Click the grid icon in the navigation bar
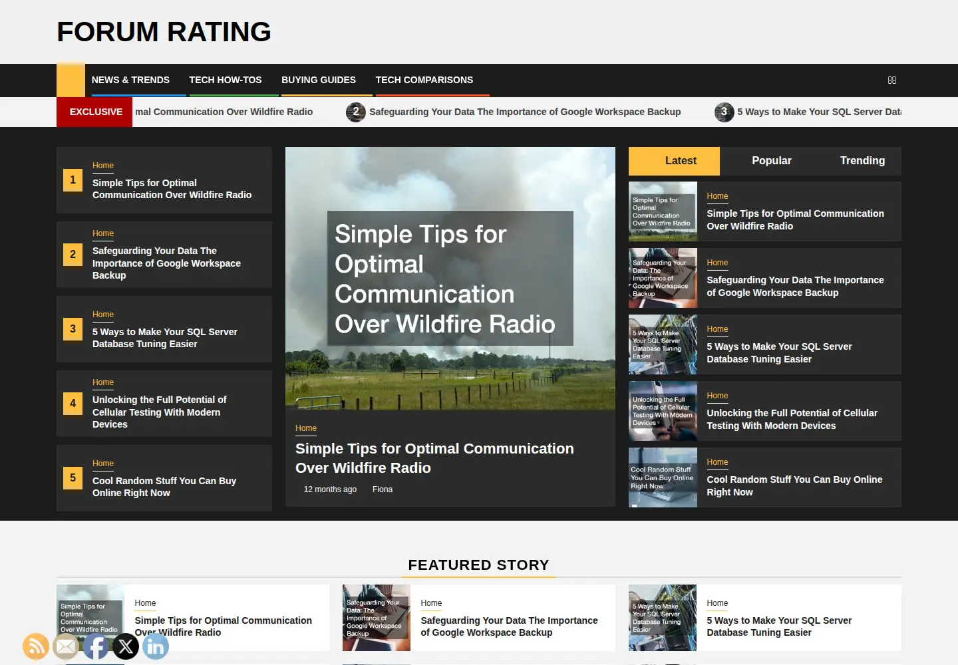The image size is (958, 665). 892,80
